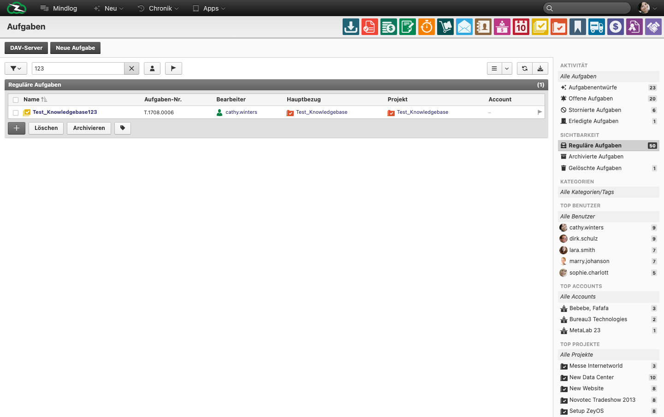Show Gelöschte Aufgaben
Viewport: 664px width, 417px height.
coord(608,168)
